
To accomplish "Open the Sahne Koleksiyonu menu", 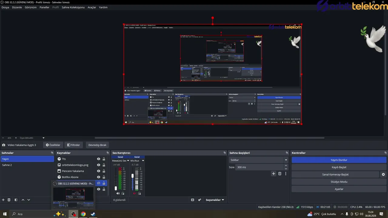I will pos(73,7).
